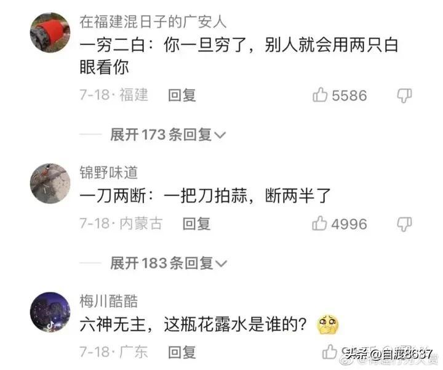
Task: Open username 锦野味道
Action: 108,172
